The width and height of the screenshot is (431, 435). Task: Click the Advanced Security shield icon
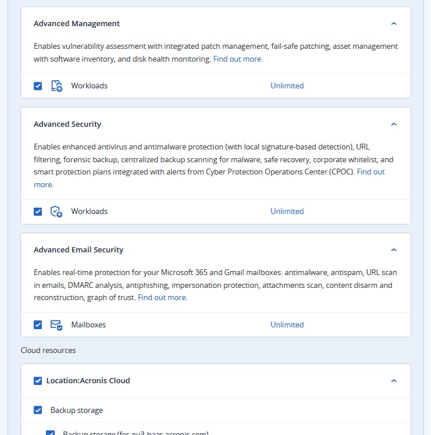pyautogui.click(x=56, y=212)
